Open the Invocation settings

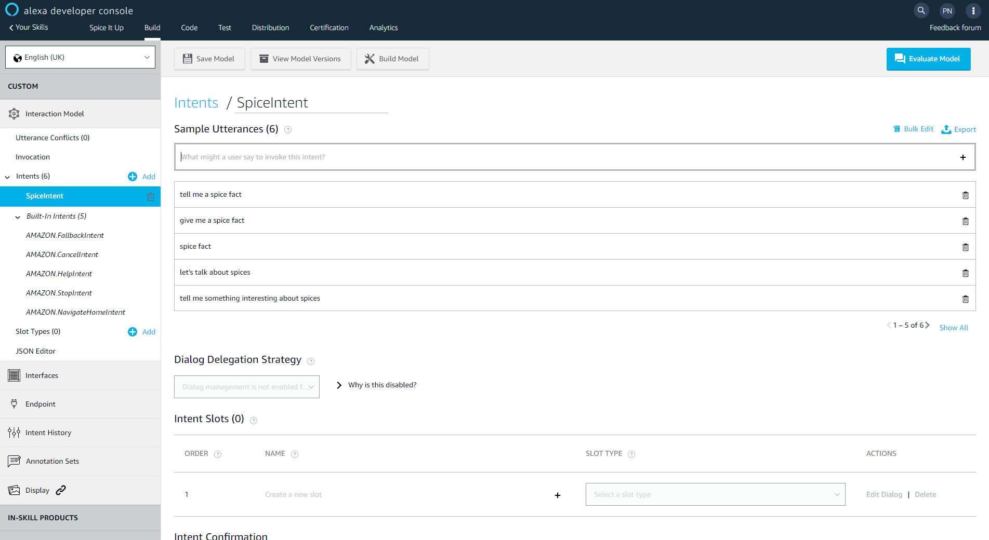point(33,157)
